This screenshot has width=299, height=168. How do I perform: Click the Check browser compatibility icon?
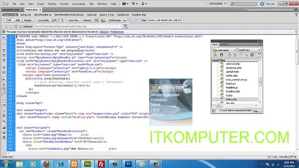(61, 20)
